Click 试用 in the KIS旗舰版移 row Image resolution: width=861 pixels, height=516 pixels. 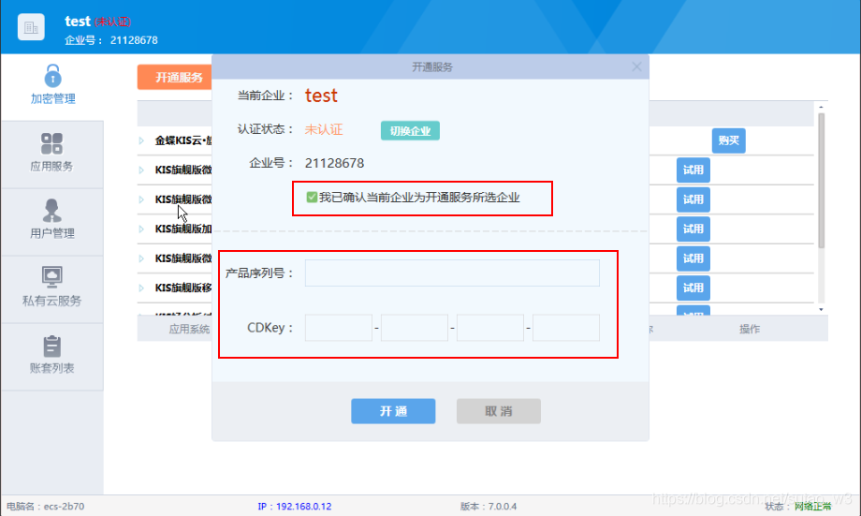coord(693,287)
